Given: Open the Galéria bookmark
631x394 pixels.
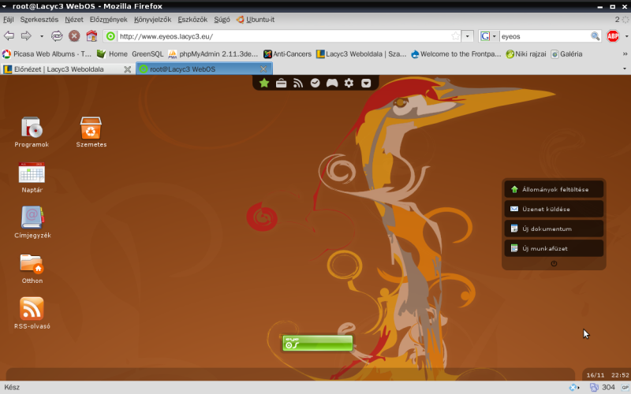Looking at the screenshot, I should coord(566,54).
